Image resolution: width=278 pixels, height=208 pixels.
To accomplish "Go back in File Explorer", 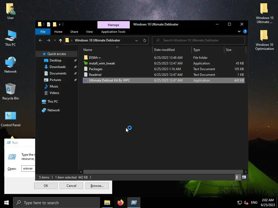I will (x=40, y=40).
